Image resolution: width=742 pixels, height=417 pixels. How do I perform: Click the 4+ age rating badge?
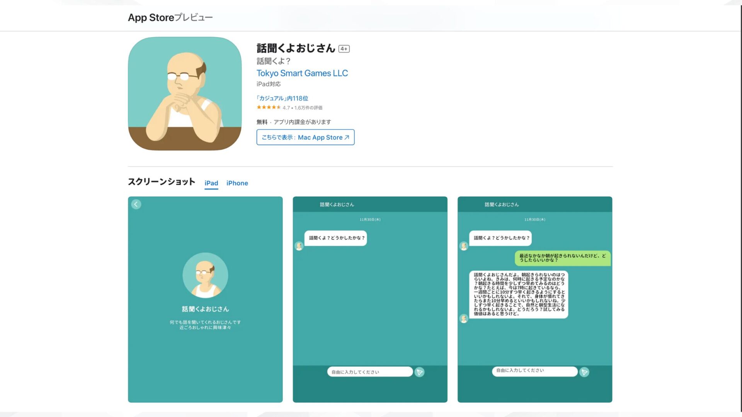point(343,49)
